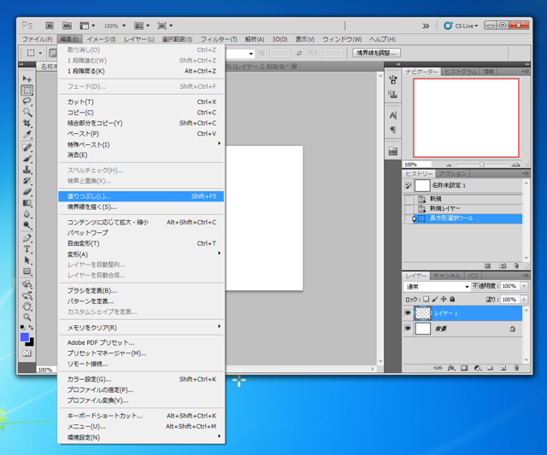Image resolution: width=547 pixels, height=455 pixels.
Task: Click the trash icon in the Layers panel
Action: pos(518,368)
